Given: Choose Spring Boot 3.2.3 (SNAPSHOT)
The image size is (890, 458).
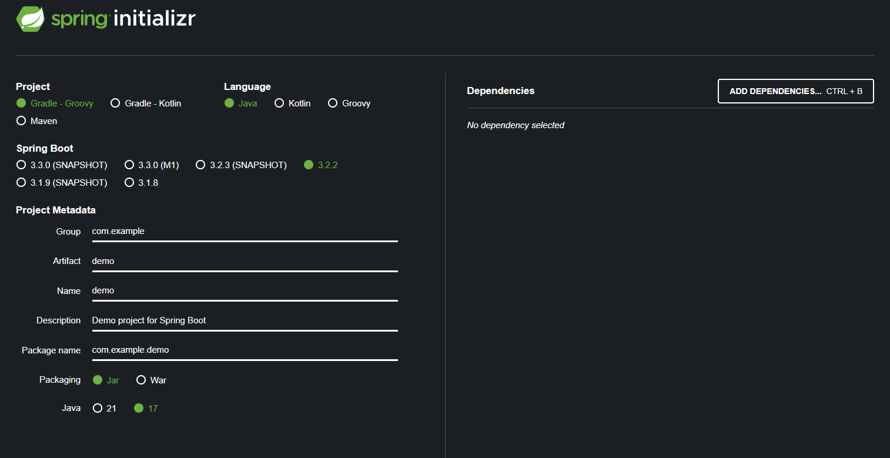Looking at the screenshot, I should click(242, 165).
